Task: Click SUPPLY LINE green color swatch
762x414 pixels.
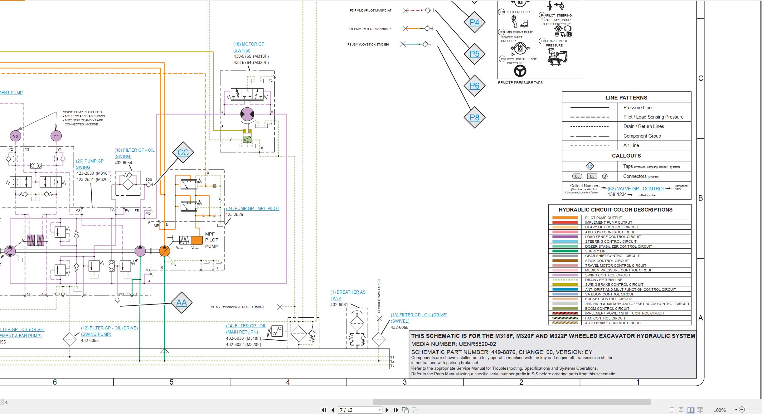Action: (565, 251)
